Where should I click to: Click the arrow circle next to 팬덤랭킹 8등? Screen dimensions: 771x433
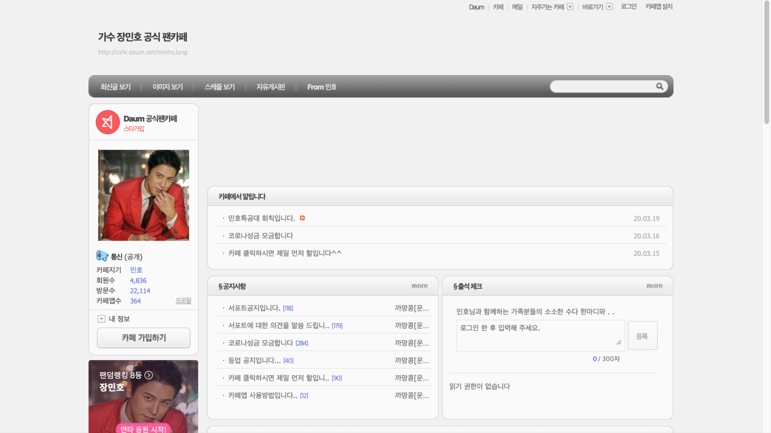(149, 375)
